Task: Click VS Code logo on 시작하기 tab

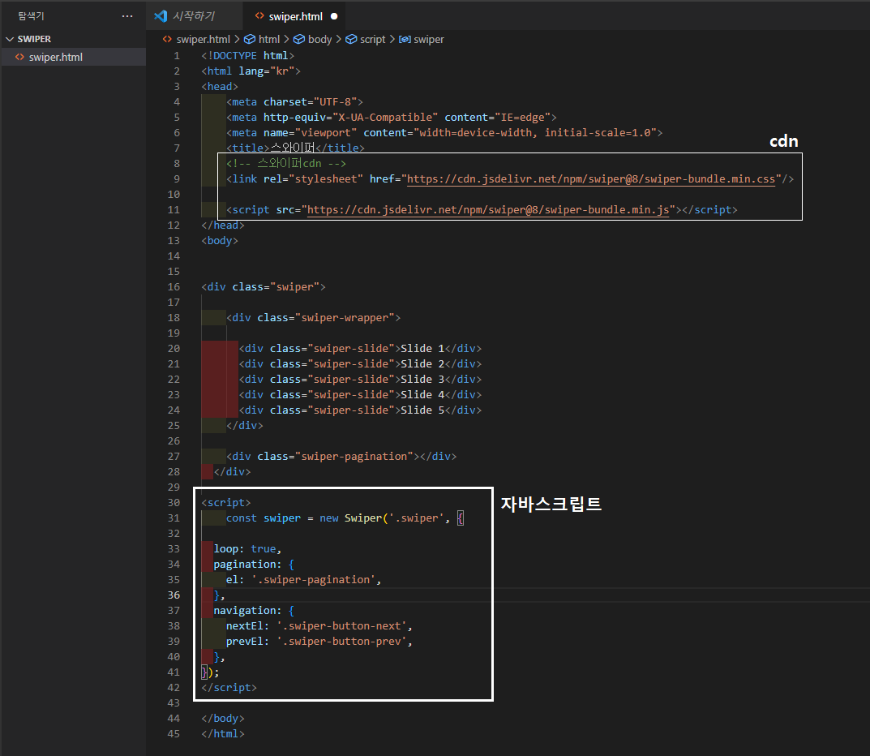Action: [x=161, y=15]
